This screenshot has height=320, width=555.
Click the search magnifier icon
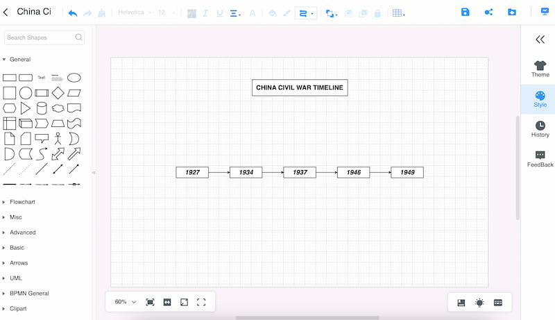coord(78,37)
